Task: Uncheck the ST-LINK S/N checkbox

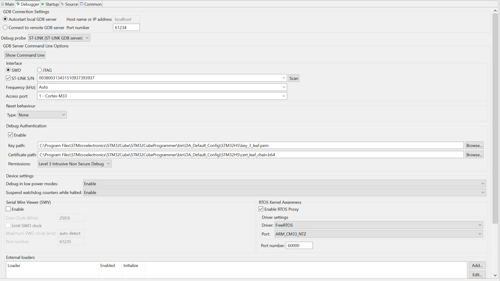Action: (8, 78)
